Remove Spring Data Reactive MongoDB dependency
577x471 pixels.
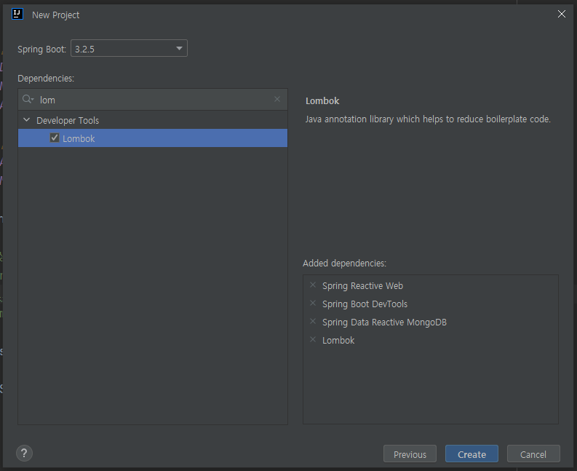click(313, 322)
